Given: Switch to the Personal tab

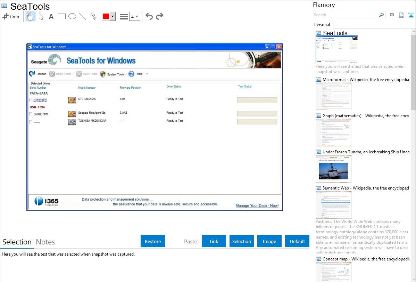Looking at the screenshot, I should pyautogui.click(x=322, y=25).
